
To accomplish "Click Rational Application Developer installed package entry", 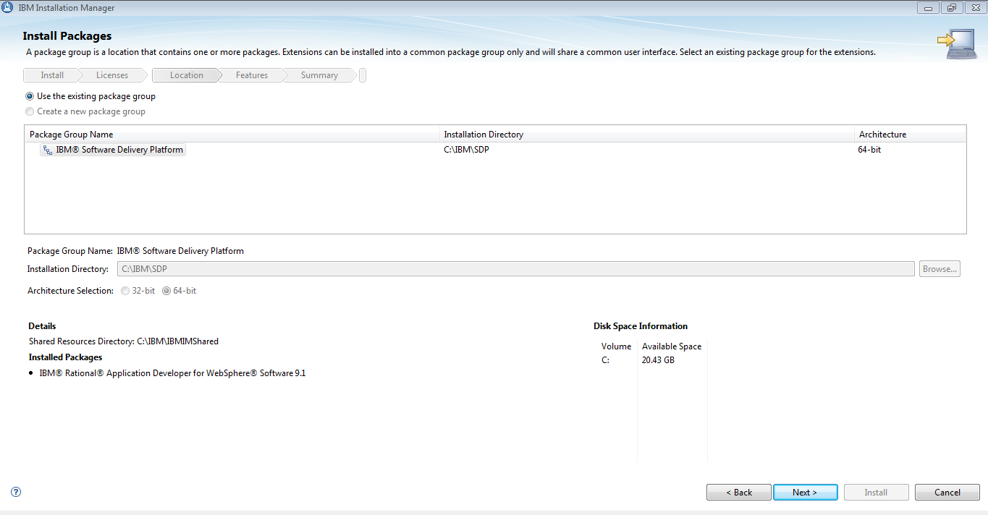I will tap(172, 374).
